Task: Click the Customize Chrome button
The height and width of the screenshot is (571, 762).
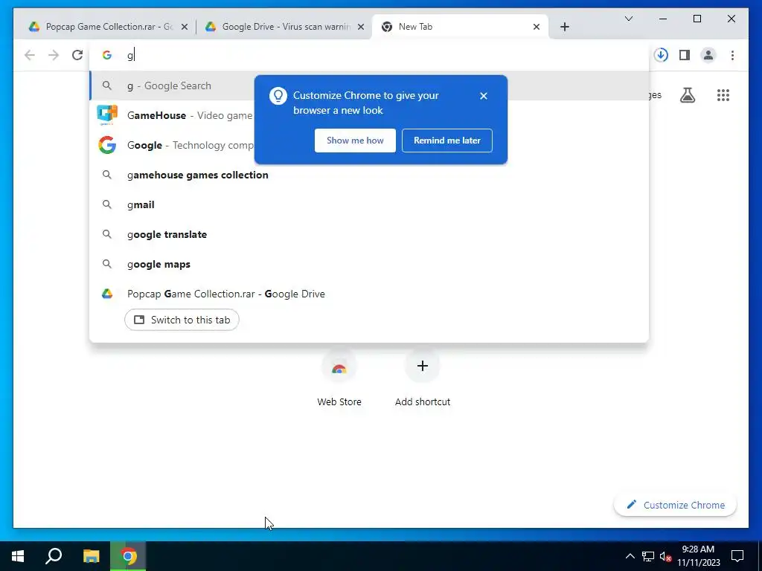Action: [x=676, y=505]
